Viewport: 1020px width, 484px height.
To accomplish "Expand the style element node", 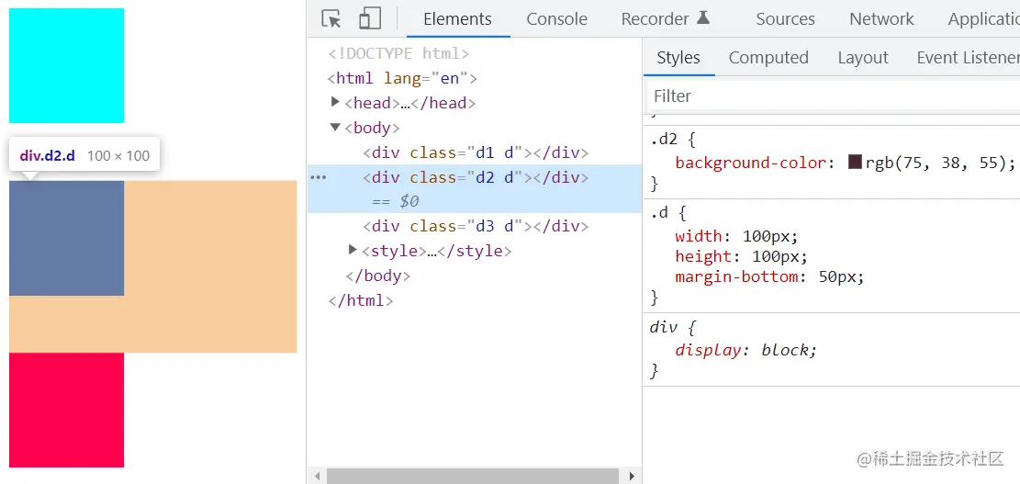I will 353,249.
